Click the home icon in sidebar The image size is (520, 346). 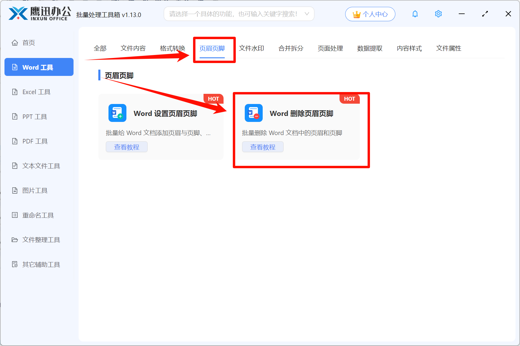[x=15, y=43]
